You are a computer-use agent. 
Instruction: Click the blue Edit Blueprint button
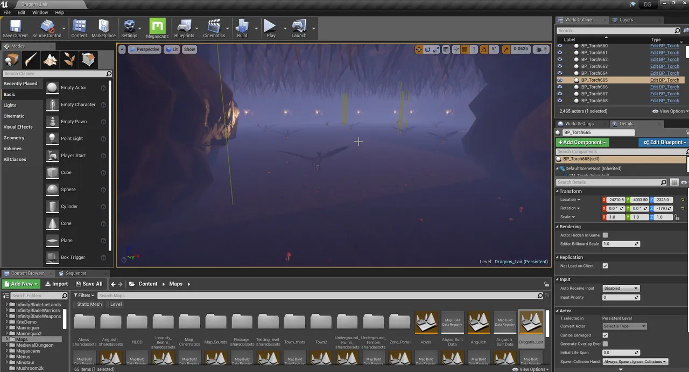tap(664, 143)
